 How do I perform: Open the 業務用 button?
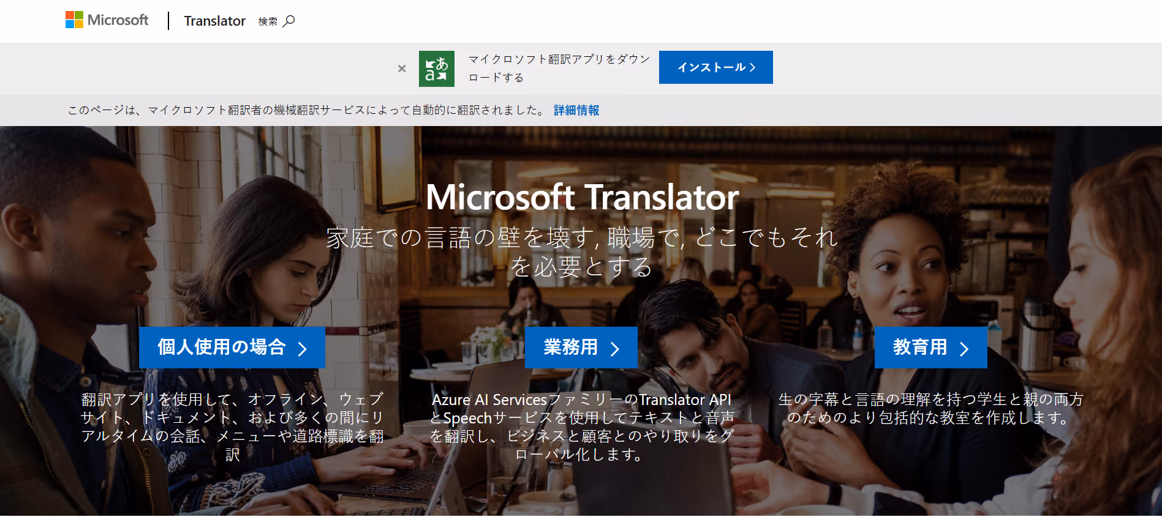pyautogui.click(x=581, y=348)
